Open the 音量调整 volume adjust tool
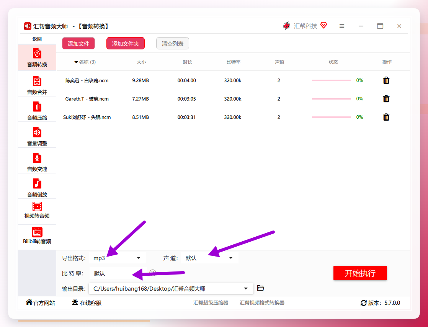This screenshot has width=428, height=327. 37,136
